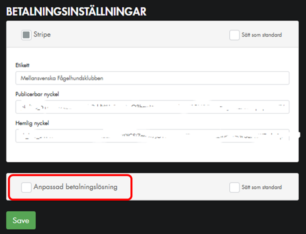Enable Sätt som standard checkbox for Stripe

234,35
